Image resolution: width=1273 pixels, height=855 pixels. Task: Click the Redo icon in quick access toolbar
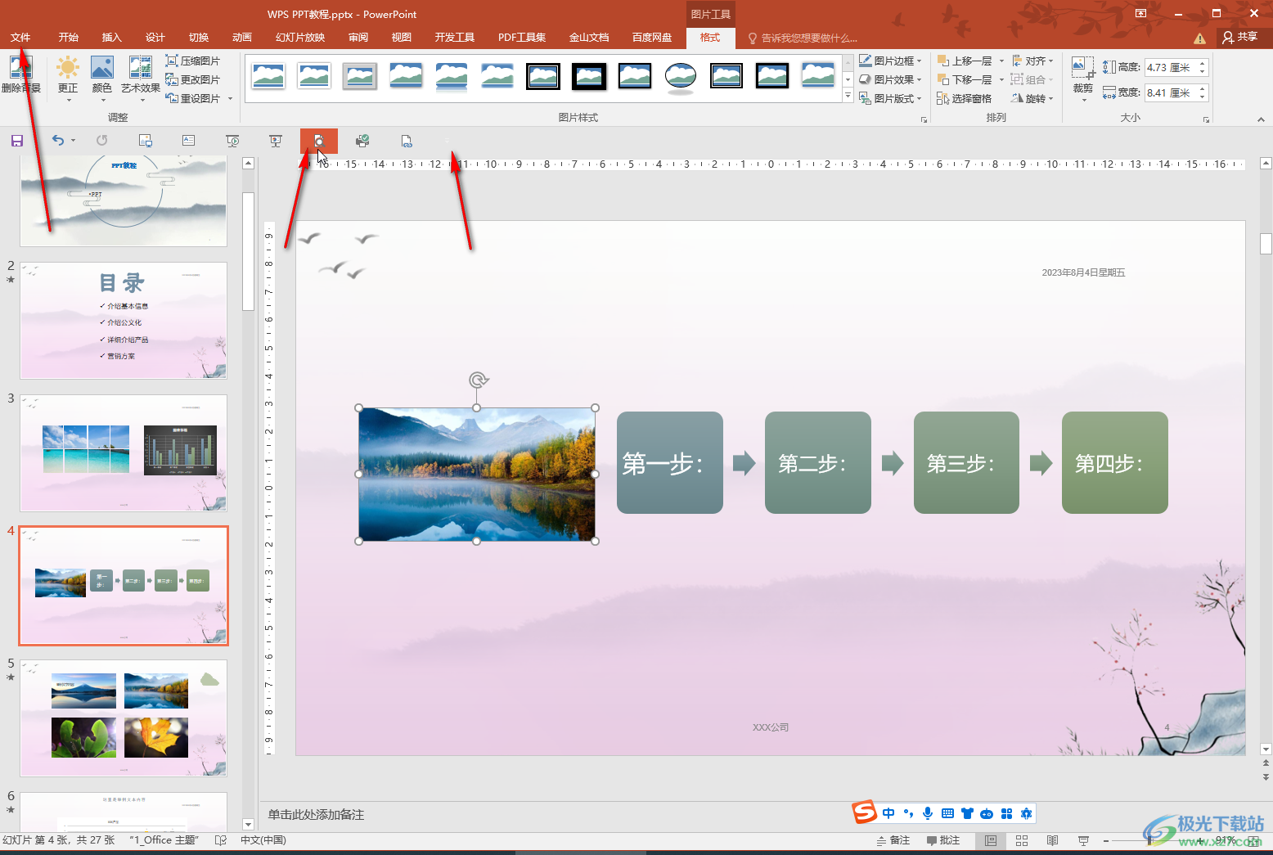[102, 141]
